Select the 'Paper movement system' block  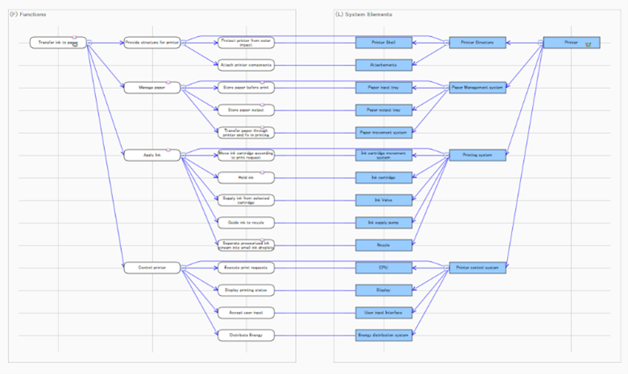[x=384, y=132]
